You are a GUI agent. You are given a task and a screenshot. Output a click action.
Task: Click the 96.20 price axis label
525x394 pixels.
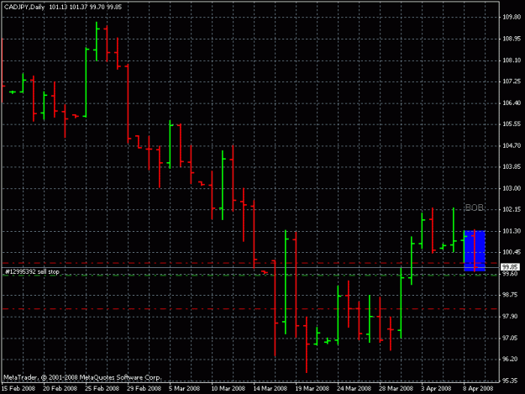pyautogui.click(x=512, y=360)
